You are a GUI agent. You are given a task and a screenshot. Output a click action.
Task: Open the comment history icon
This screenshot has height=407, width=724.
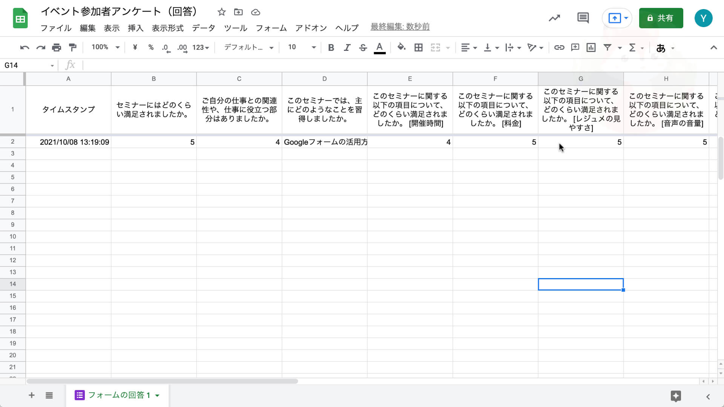[x=583, y=18]
